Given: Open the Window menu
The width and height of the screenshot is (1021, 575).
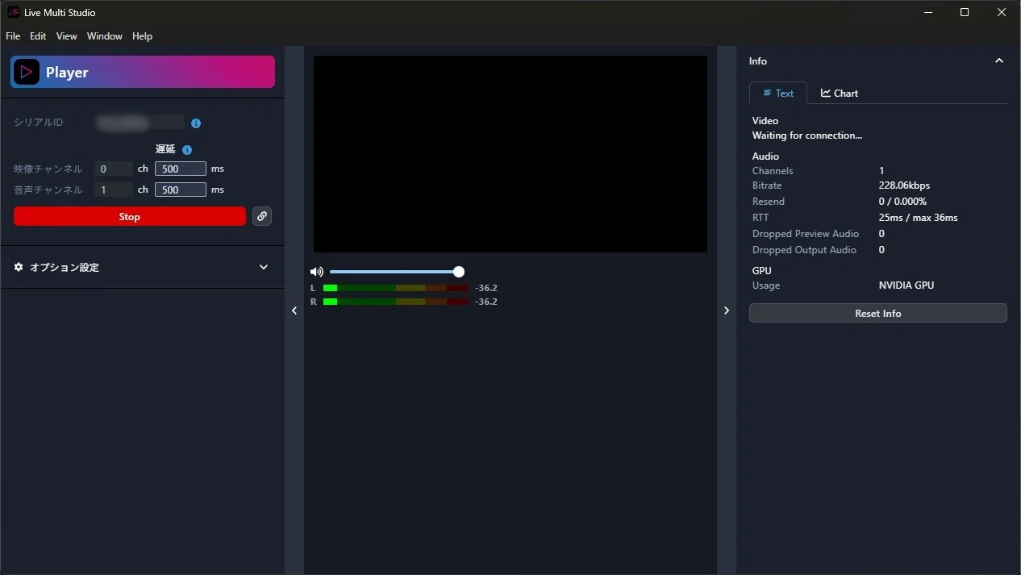Looking at the screenshot, I should coord(105,36).
